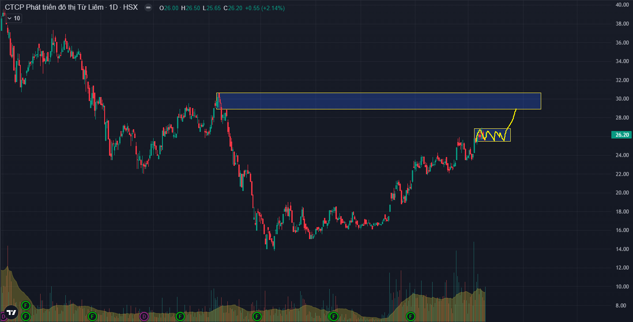633x322 pixels.
Task: Click the 14.00 price axis label
Action: click(x=622, y=249)
